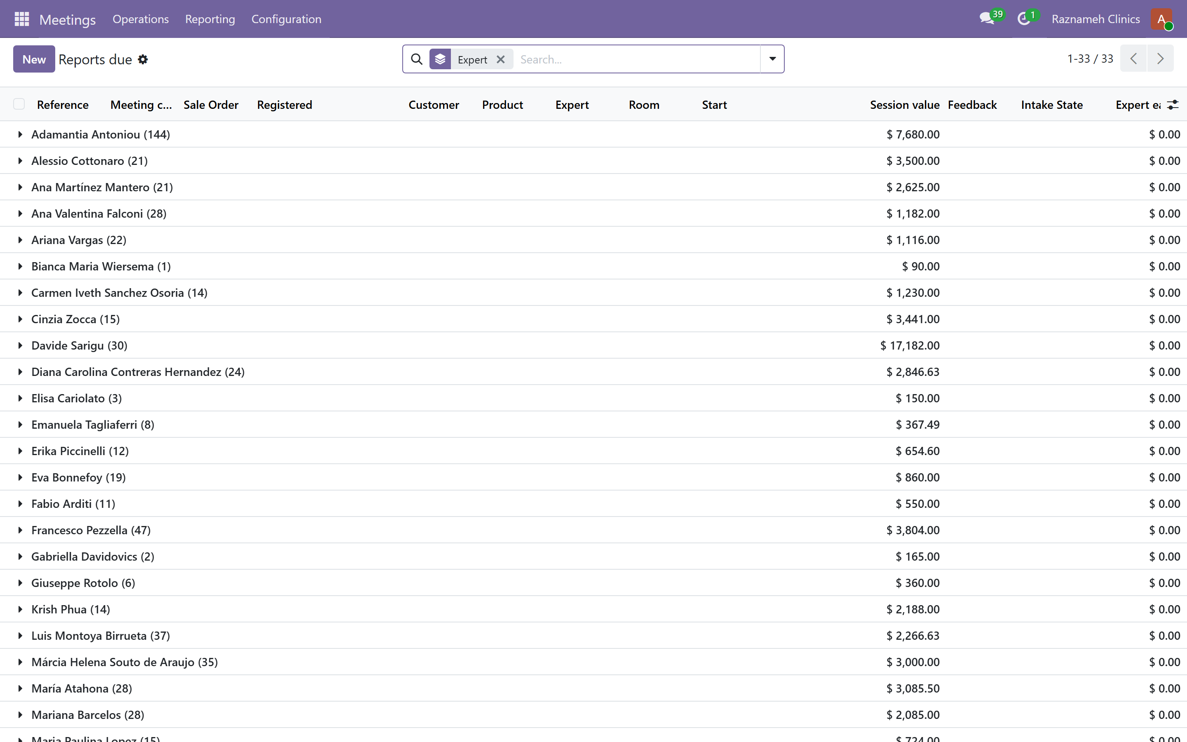Expand the Bianca Maria Wiersema group
Screen dimensions: 1187x742
pos(20,266)
